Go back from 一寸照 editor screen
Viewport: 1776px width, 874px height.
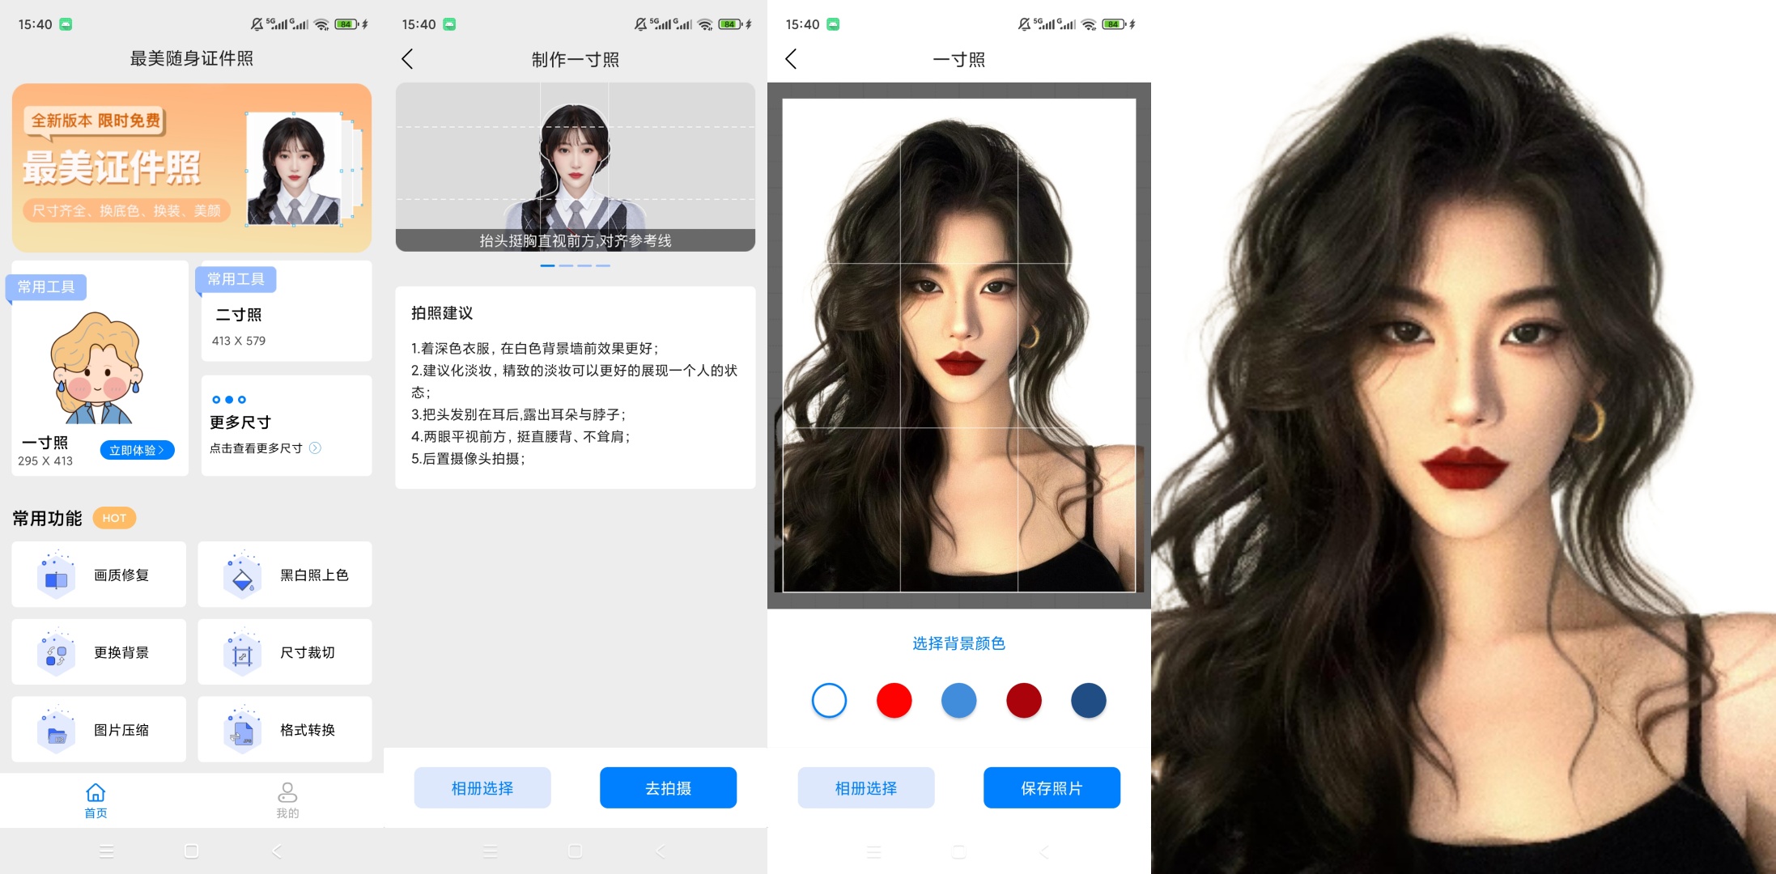[791, 59]
